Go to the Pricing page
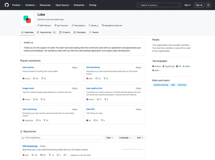215x160 pixels. (x=93, y=5)
